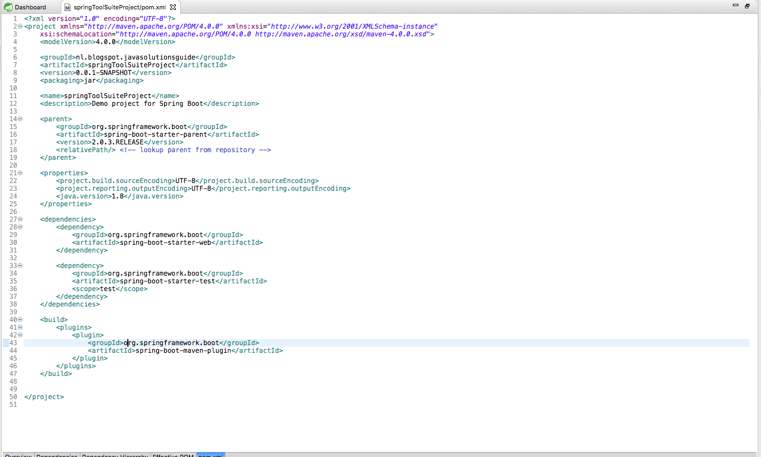Close the springToolSuiteProject/pom.xml tab
Screen dimensions: 761x457
point(173,7)
